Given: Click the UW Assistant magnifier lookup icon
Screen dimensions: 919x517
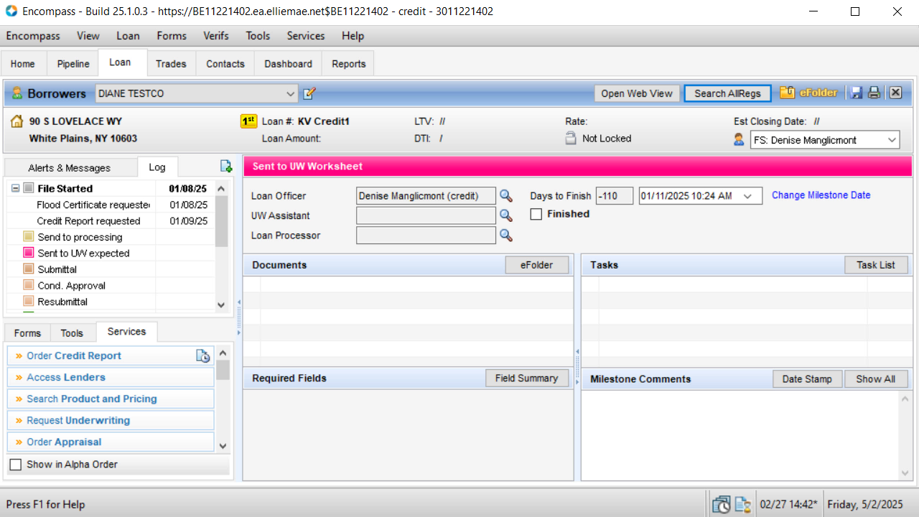Looking at the screenshot, I should 506,215.
